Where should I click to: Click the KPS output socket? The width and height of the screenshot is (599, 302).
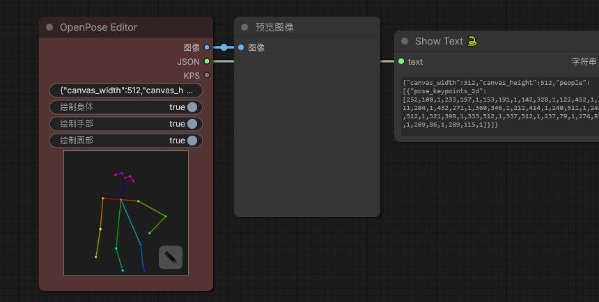(x=207, y=75)
